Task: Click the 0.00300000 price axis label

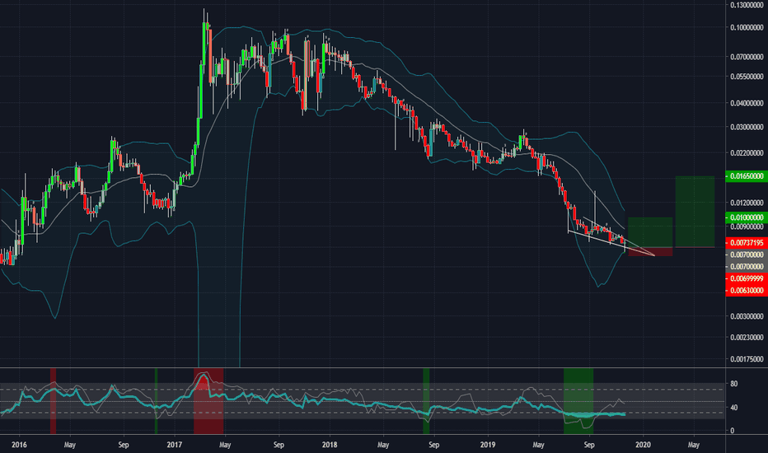Action: [x=747, y=316]
